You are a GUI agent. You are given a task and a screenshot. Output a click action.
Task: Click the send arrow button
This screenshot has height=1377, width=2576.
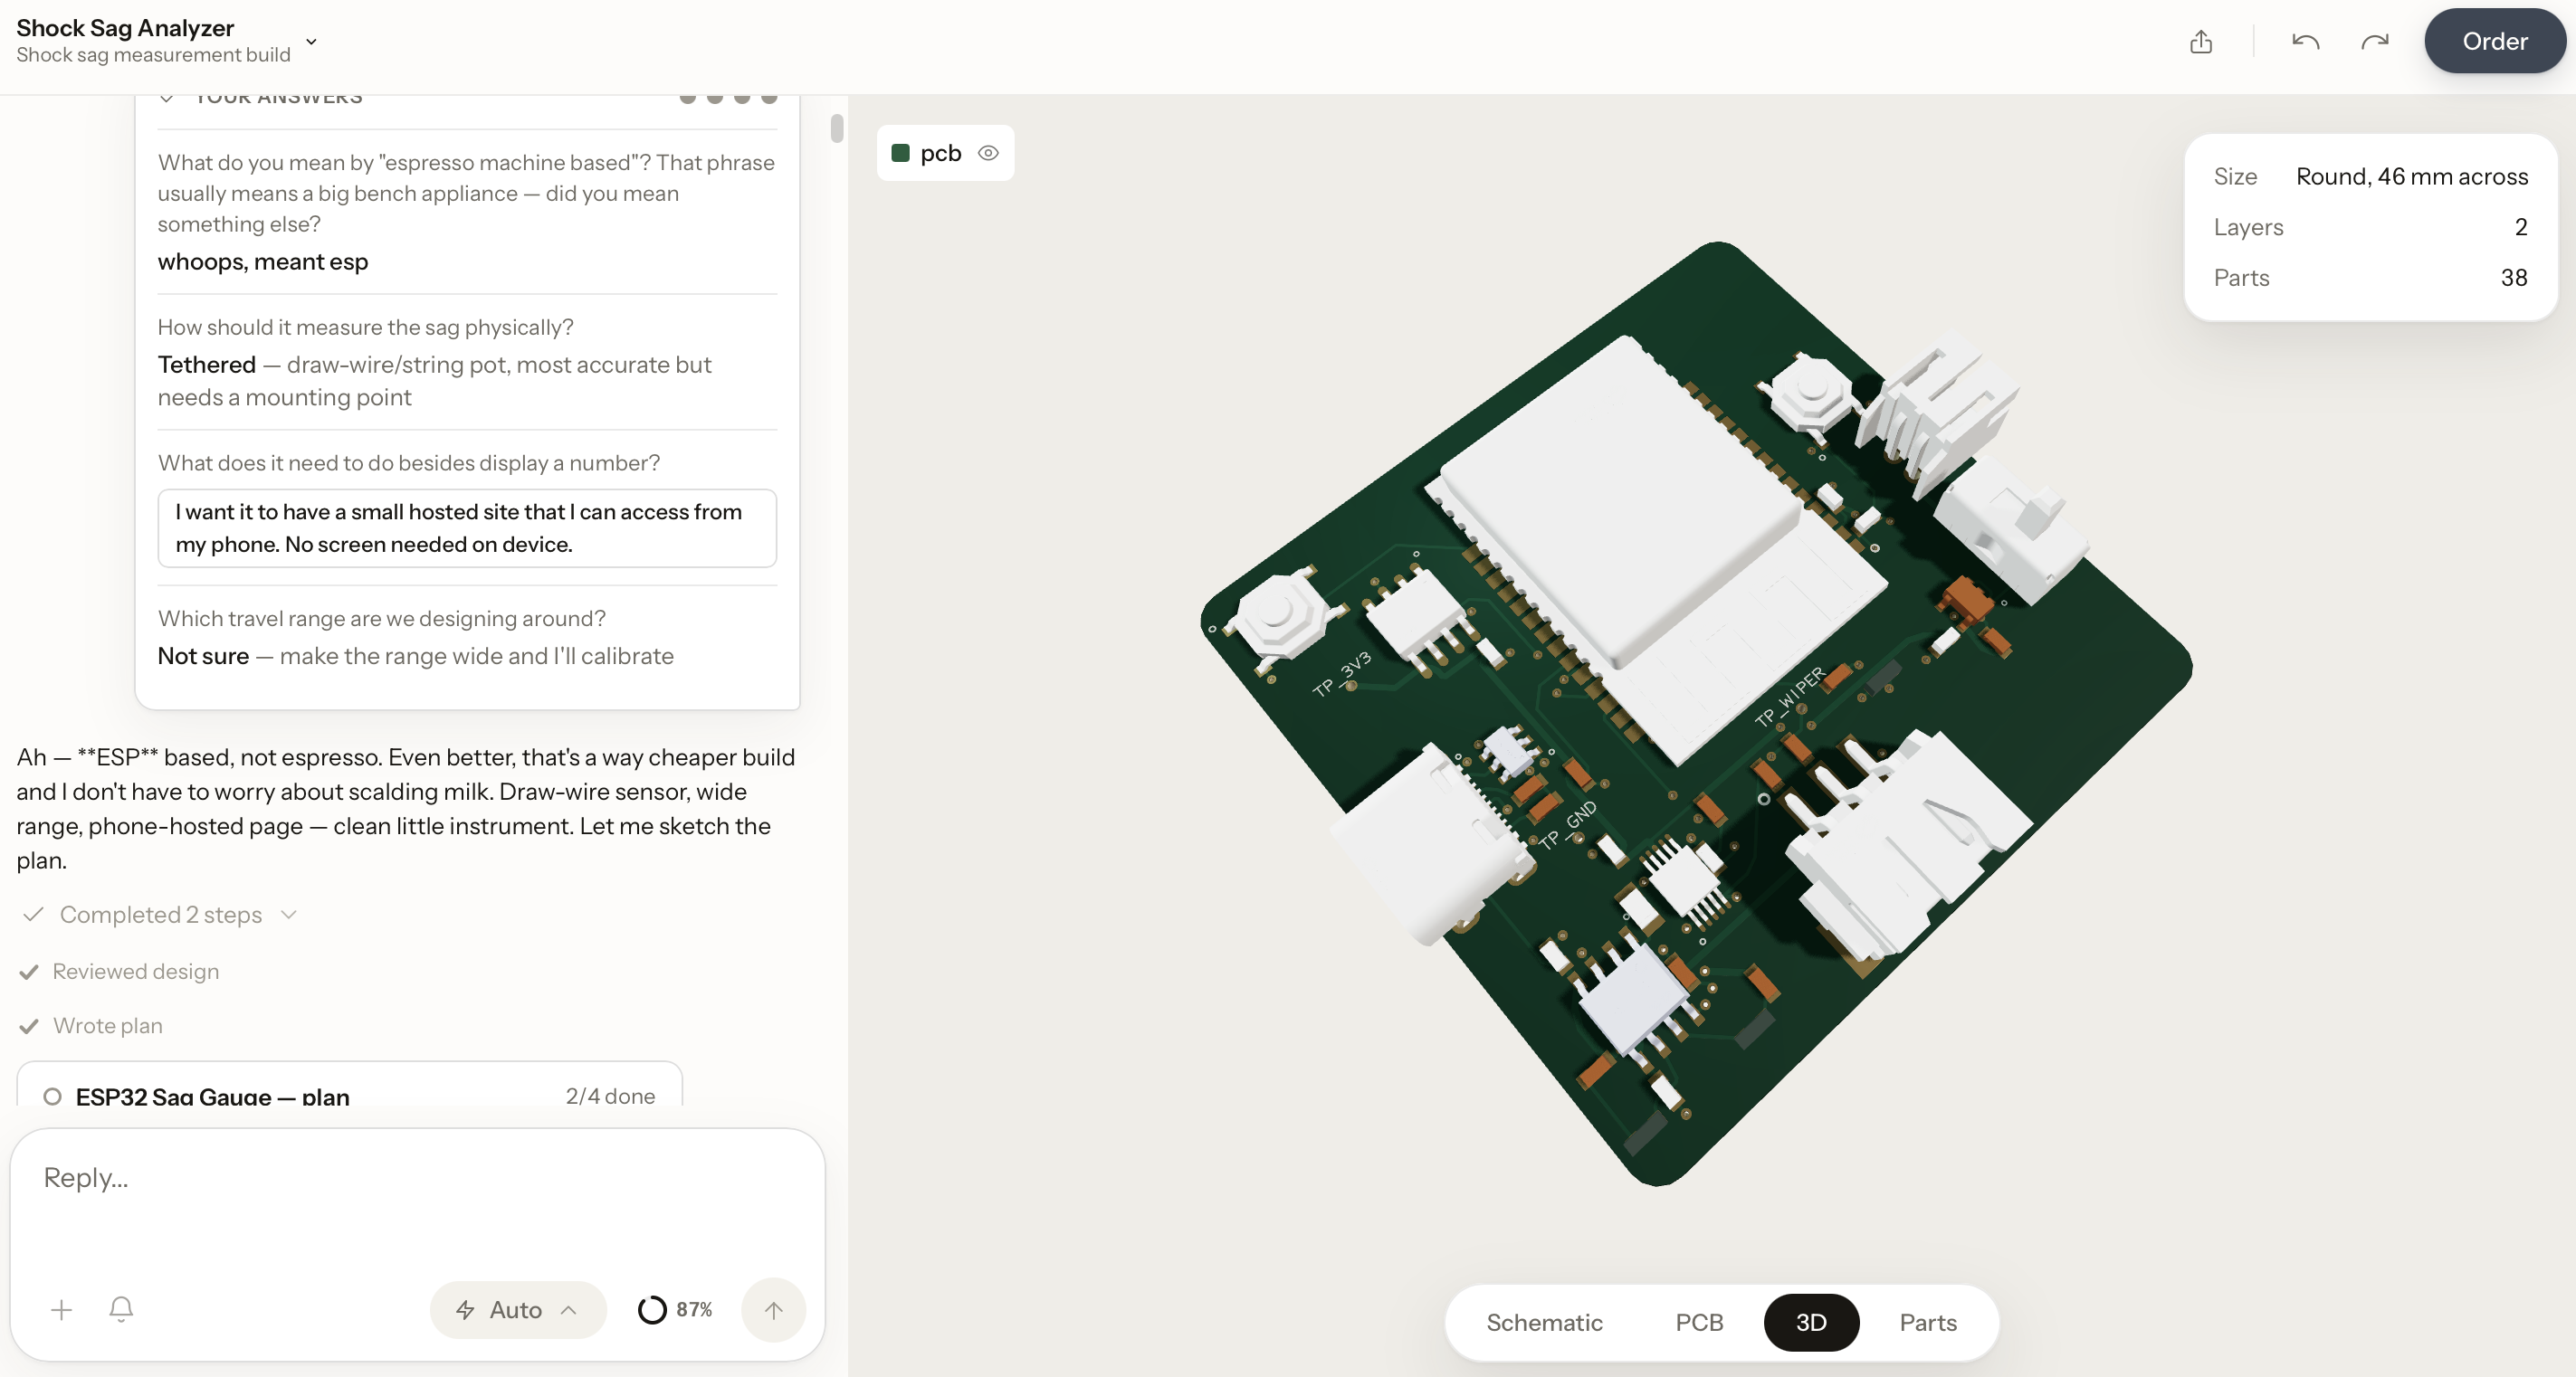click(x=773, y=1309)
